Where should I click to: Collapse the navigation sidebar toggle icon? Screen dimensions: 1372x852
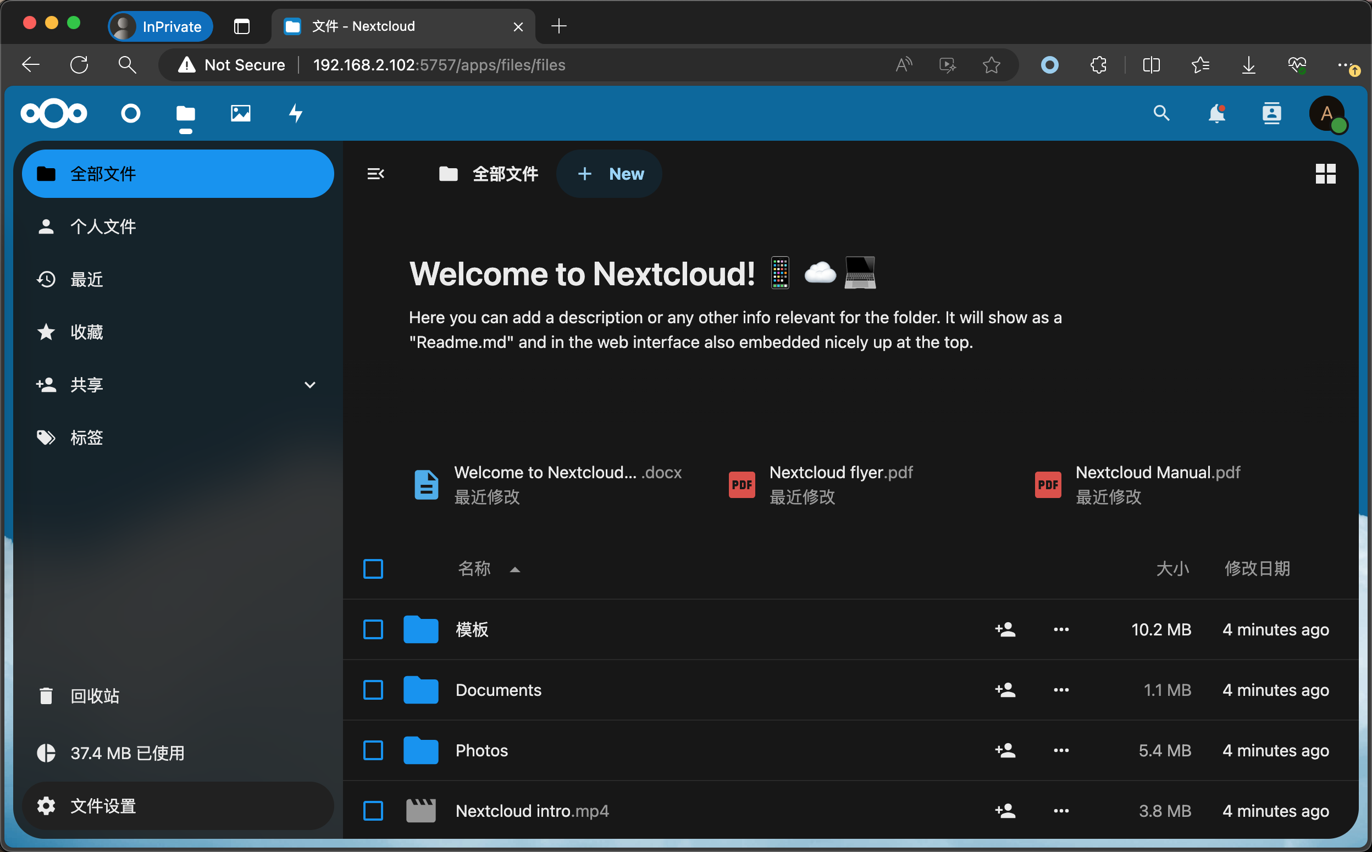375,174
